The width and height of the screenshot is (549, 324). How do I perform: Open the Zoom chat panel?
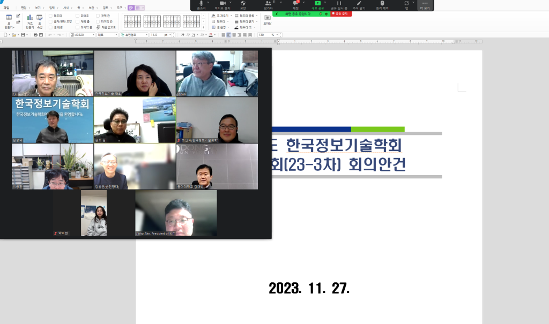295,5
